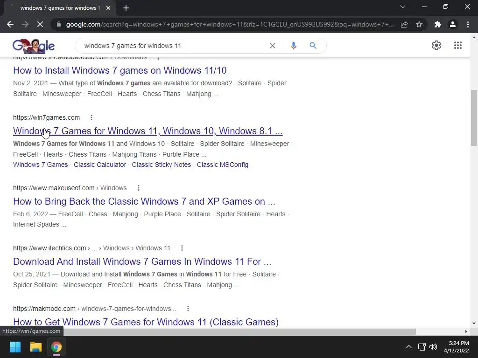478x358 pixels.
Task: Click the makmodo.com breadcrumb URL
Action: click(95, 309)
